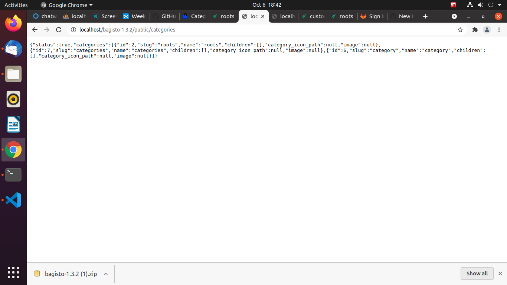
Task: View site information icon in address bar
Action: pos(73,30)
